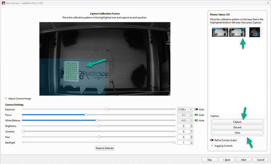Click the Contrast slider handle
The image size is (271, 164).
coord(23,131)
